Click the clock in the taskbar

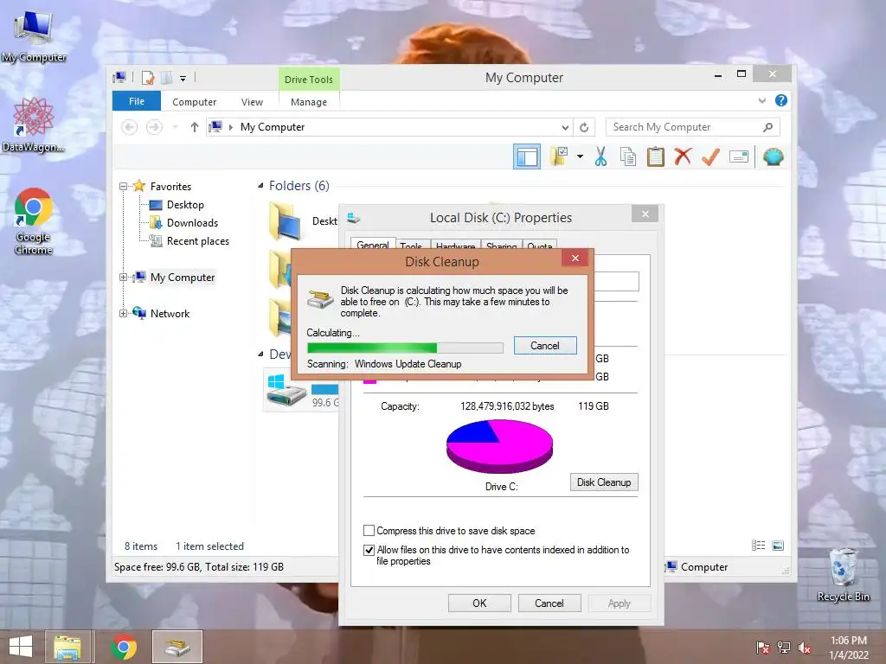click(848, 648)
